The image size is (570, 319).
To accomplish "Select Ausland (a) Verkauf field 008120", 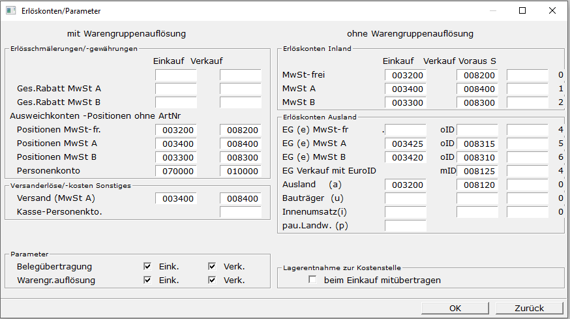I will click(477, 185).
